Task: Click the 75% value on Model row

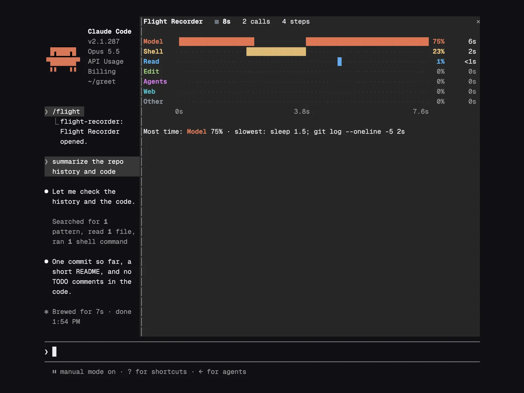Action: tap(439, 42)
